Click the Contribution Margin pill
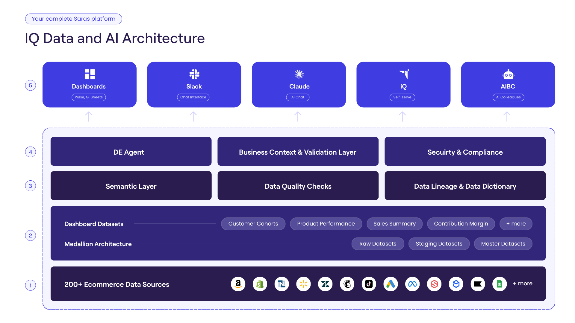 tap(461, 224)
